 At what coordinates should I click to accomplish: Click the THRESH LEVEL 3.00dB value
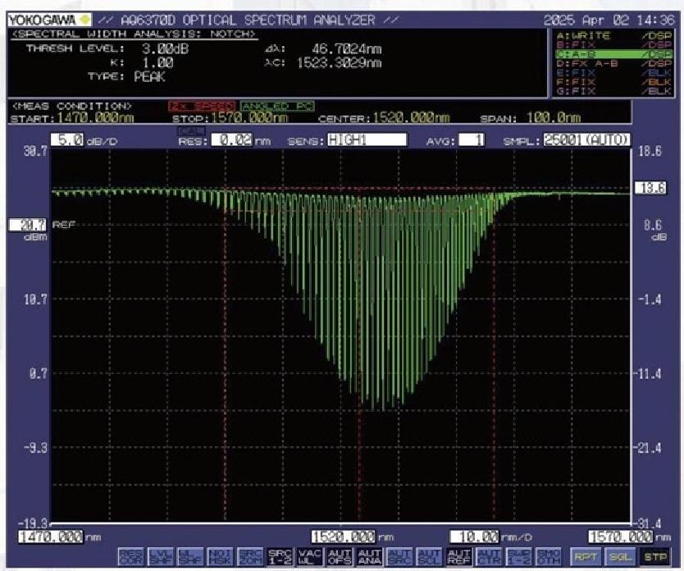point(166,49)
